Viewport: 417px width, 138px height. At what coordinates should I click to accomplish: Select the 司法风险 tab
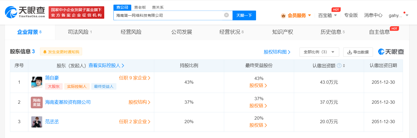(x=80, y=32)
